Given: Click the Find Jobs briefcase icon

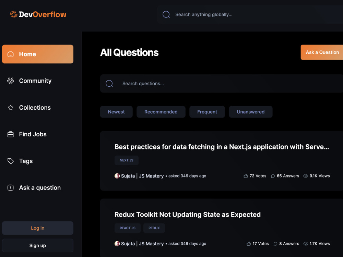Looking at the screenshot, I should (11, 134).
